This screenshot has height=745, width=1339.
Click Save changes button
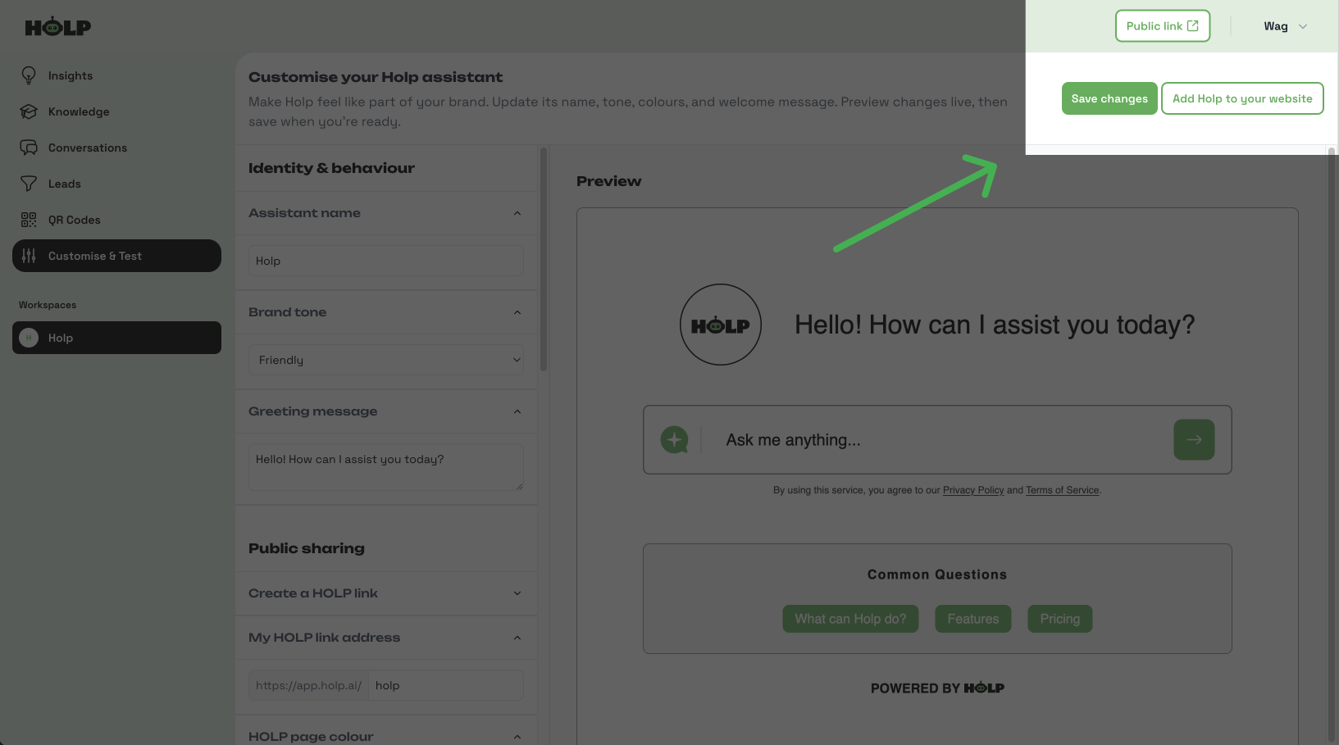point(1109,98)
